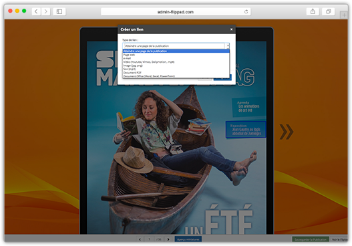This screenshot has width=352, height=246.
Task: Choose 'Image (jpg, png)' link type
Action: [176, 66]
